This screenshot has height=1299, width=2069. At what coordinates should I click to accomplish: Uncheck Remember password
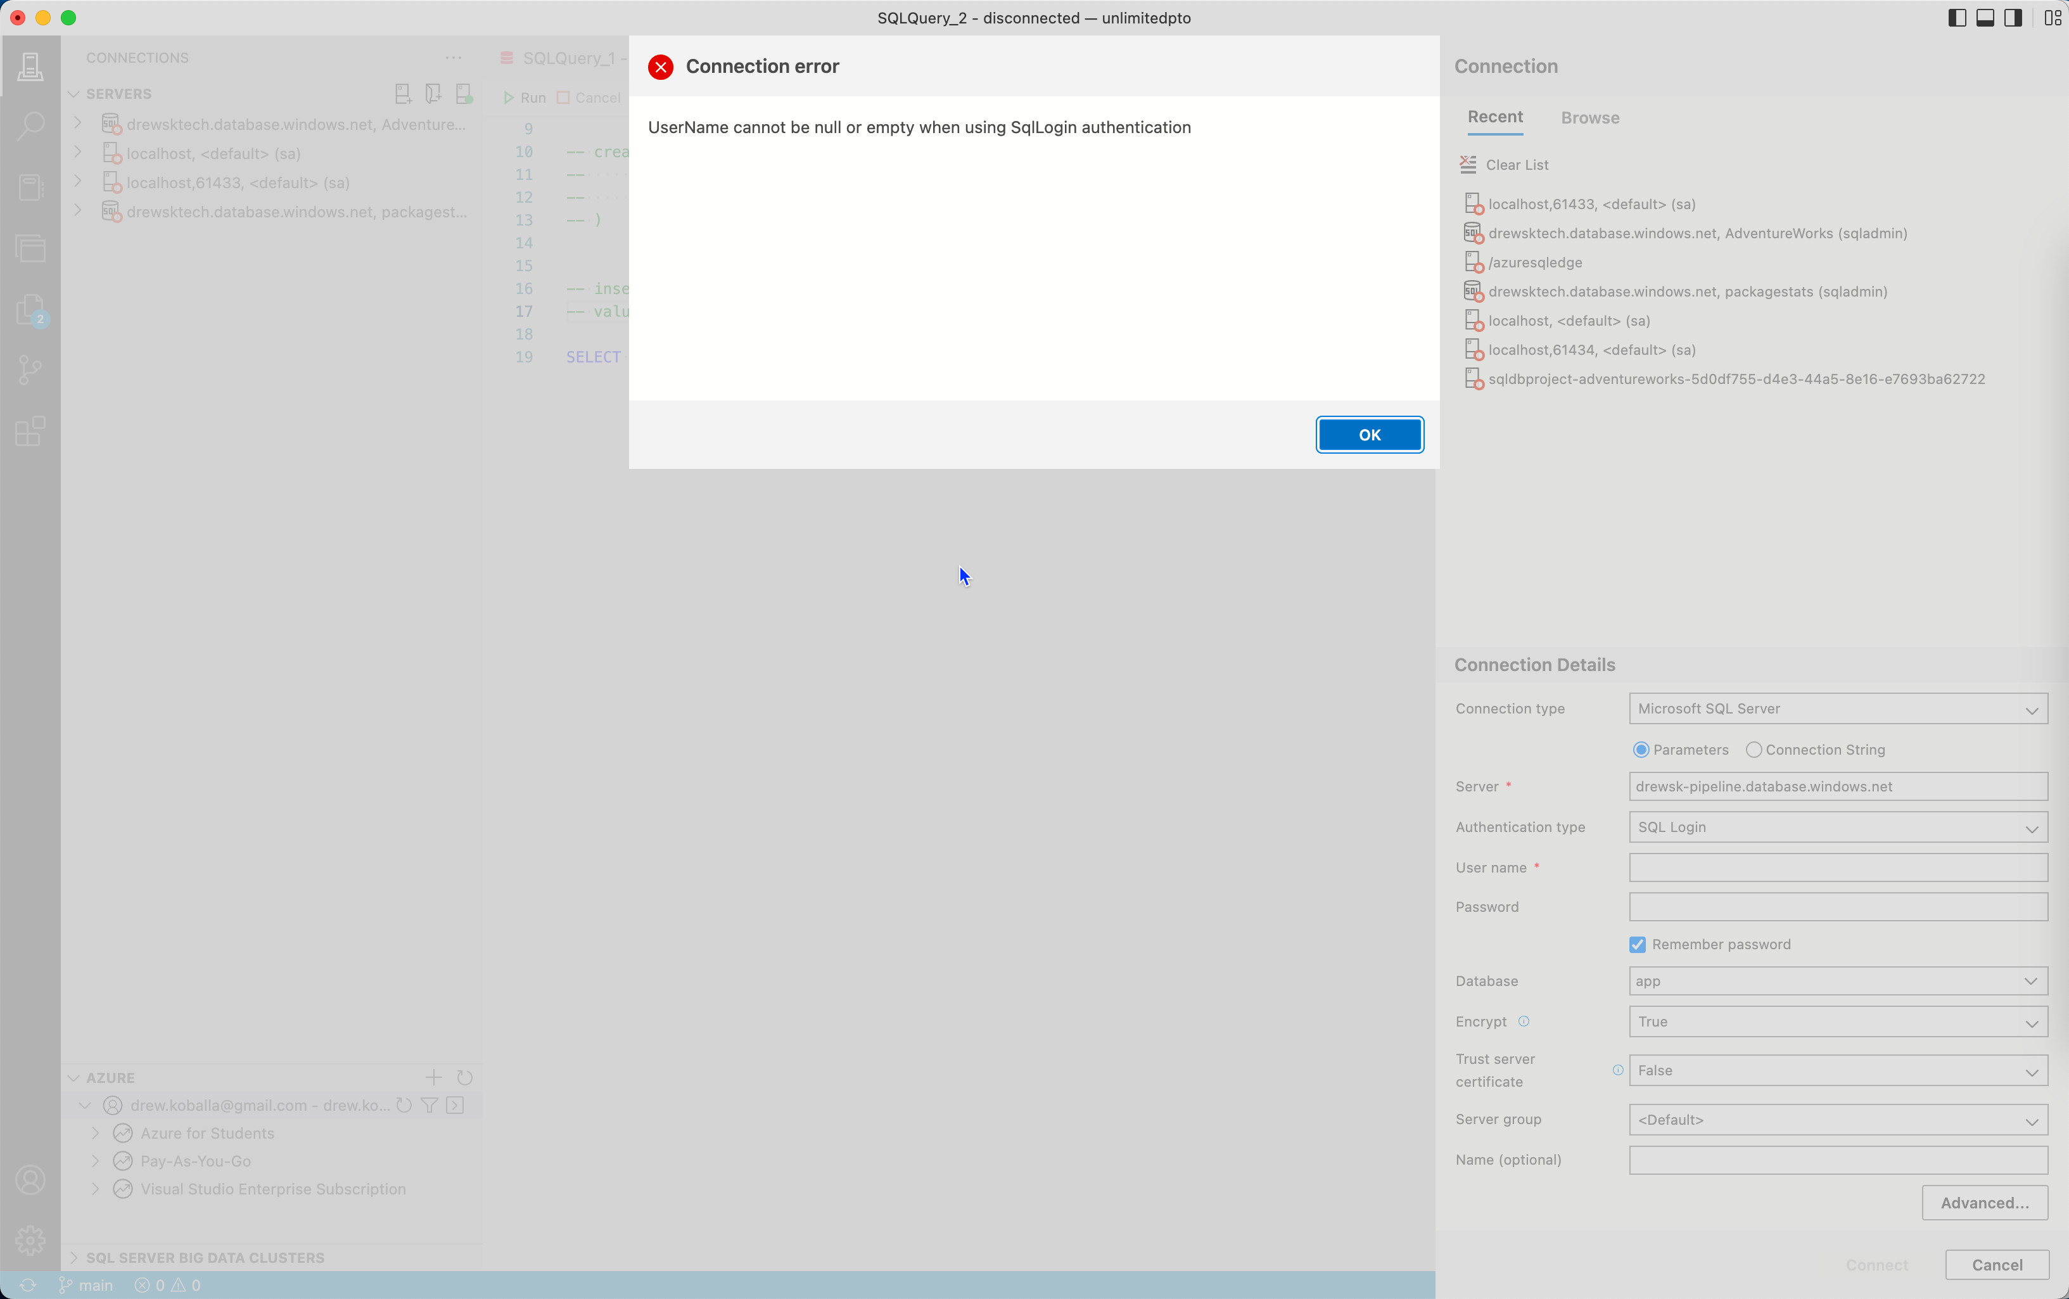point(1639,944)
